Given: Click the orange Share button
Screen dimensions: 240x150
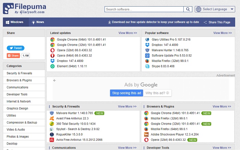Looking at the screenshot, I should click(x=13, y=56).
